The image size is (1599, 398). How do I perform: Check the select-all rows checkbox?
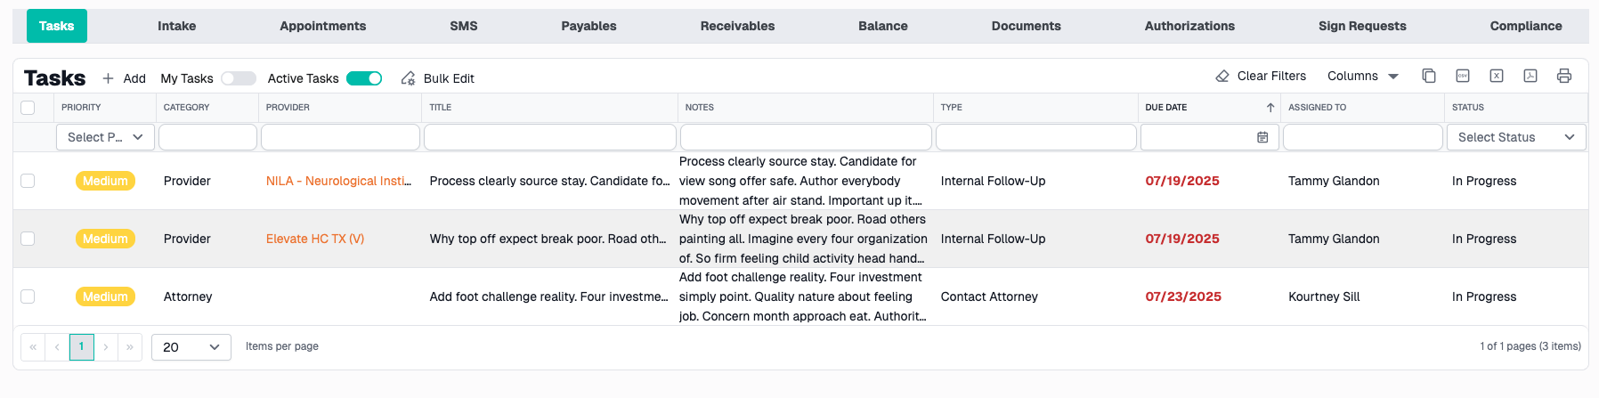coord(28,108)
